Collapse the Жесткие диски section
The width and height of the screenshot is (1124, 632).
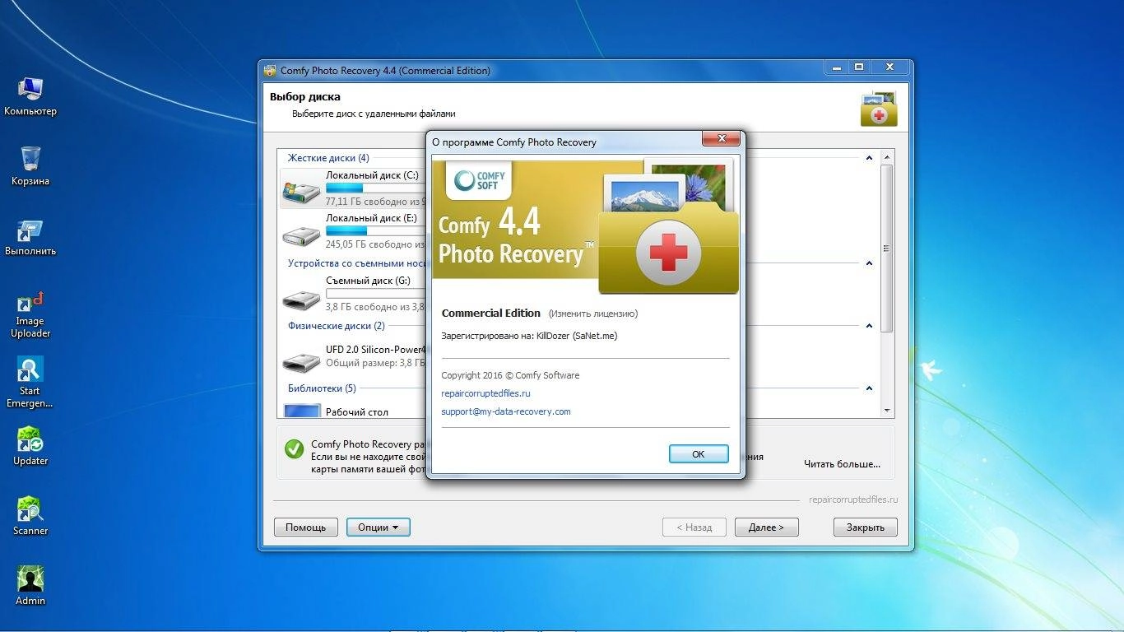[869, 158]
